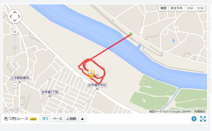212x131 pixels.
Task: Switch to the 航空写真 map view
Action: pos(177,8)
